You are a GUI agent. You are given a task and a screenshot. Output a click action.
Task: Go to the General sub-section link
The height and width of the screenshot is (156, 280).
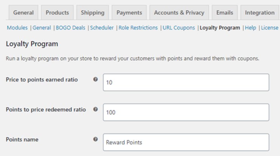(x=42, y=28)
